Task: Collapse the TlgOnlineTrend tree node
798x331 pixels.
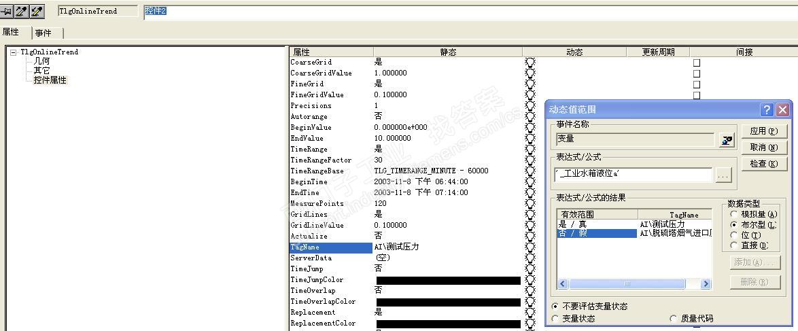Action: [14, 52]
